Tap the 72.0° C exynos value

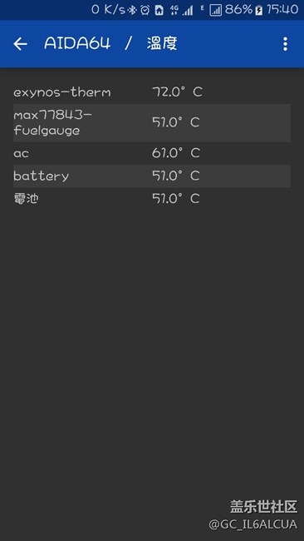[x=177, y=92]
